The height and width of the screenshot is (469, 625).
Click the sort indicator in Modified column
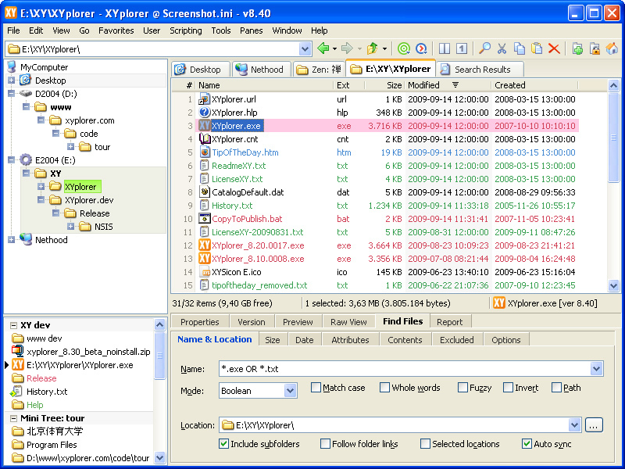click(455, 84)
